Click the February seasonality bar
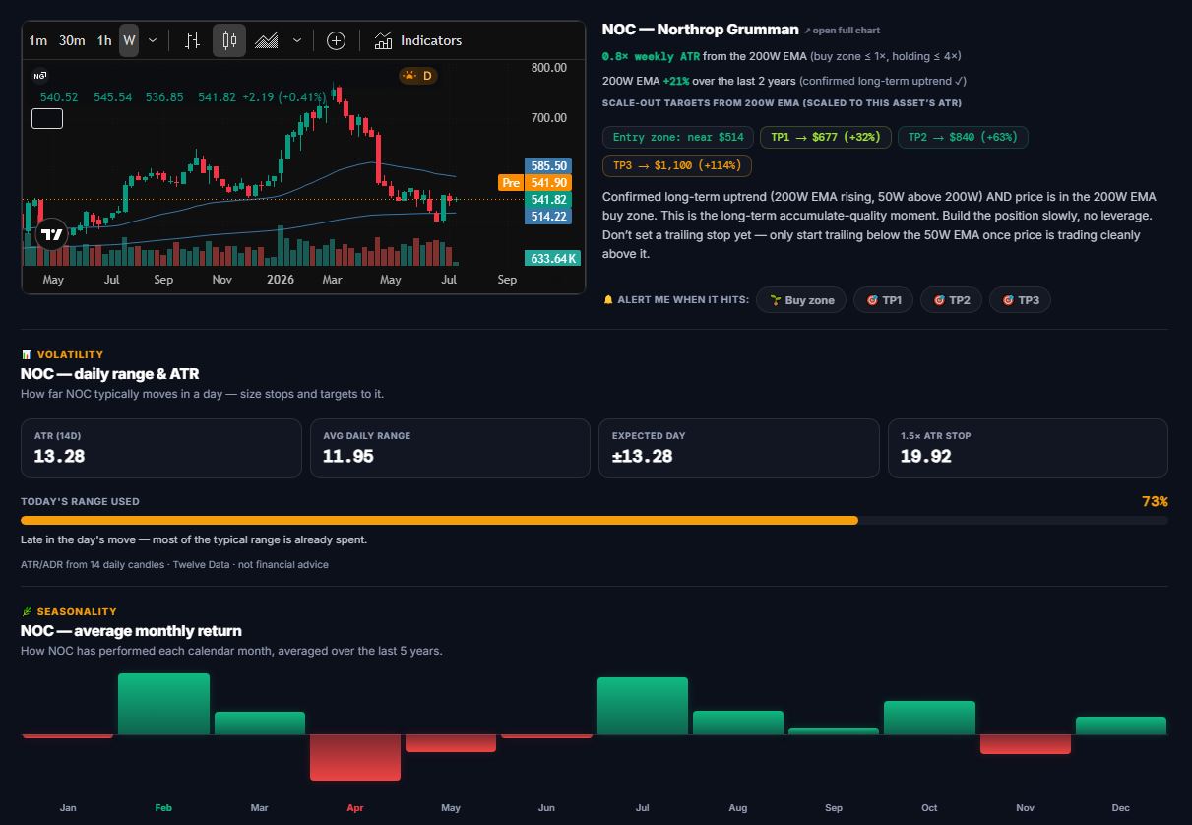Image resolution: width=1192 pixels, height=825 pixels. 163,704
